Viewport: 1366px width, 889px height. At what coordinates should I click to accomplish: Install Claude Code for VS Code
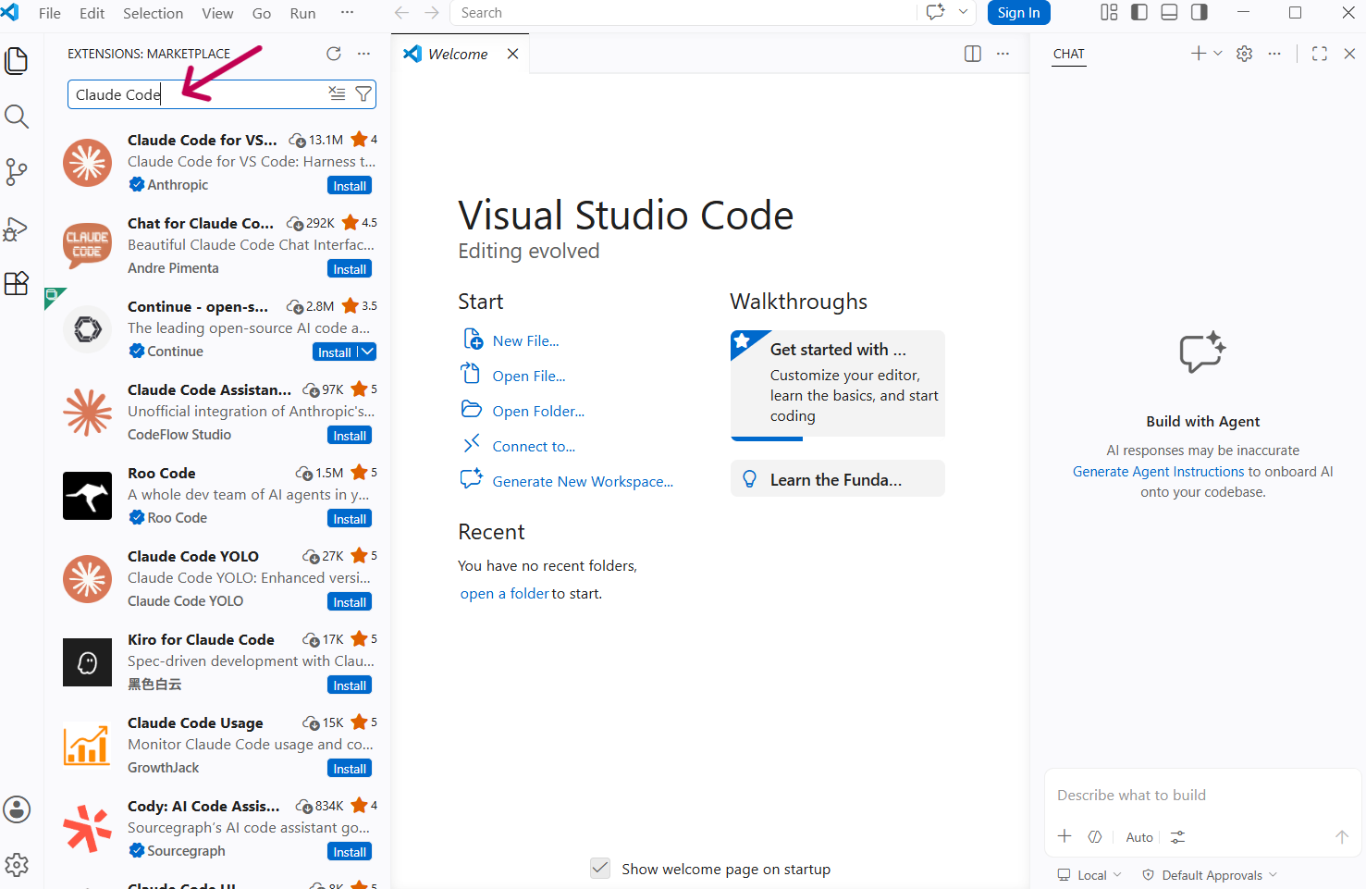tap(350, 186)
